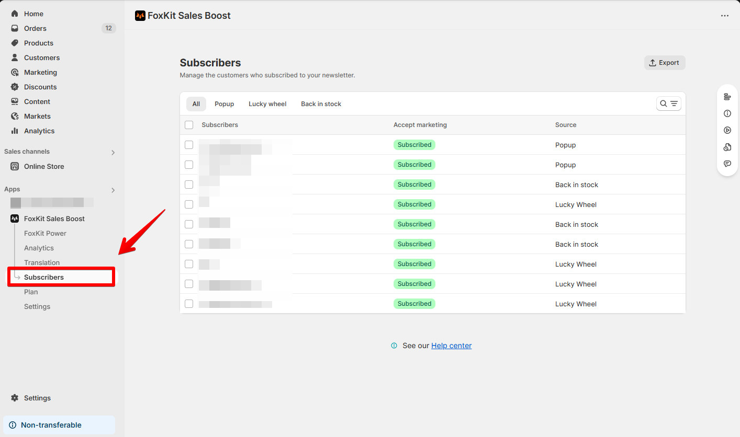The height and width of the screenshot is (437, 740).
Task: Click the 'Sales channels' section label
Action: click(27, 152)
